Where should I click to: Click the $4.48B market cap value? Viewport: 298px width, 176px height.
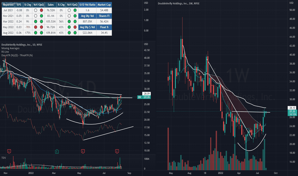click(104, 10)
